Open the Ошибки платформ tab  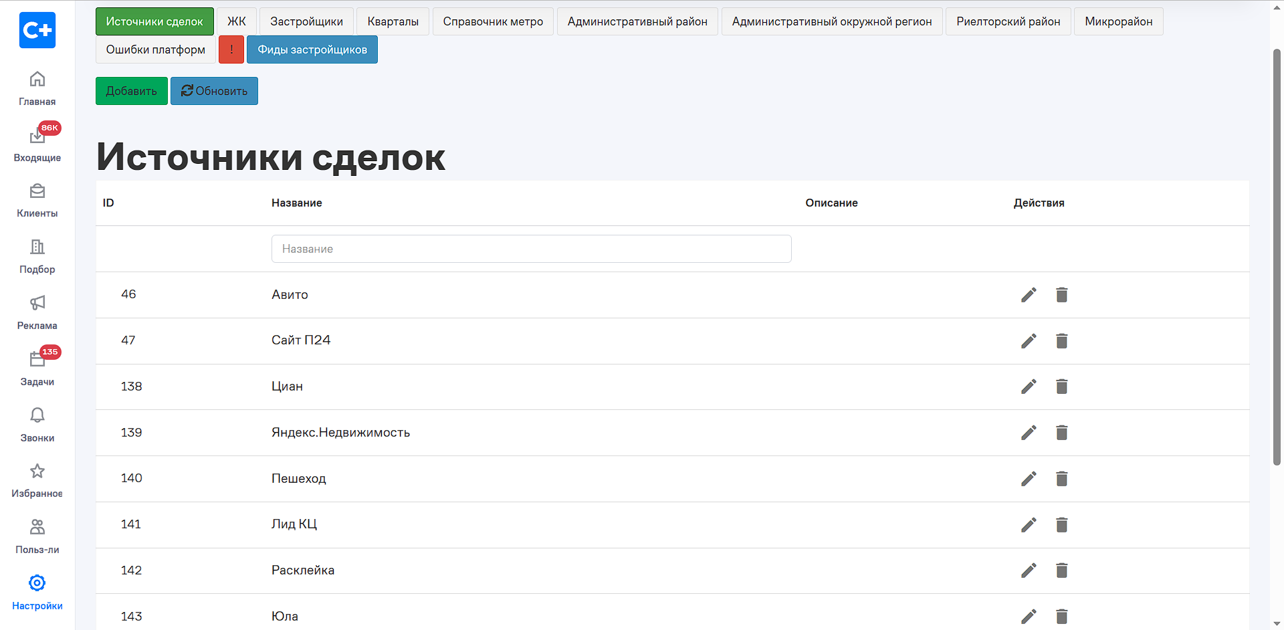click(x=156, y=49)
